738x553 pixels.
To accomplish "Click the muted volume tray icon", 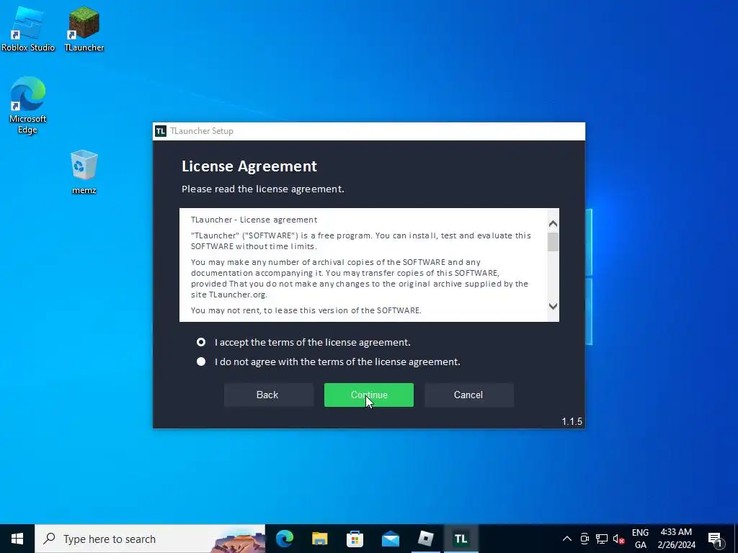I will coord(619,539).
